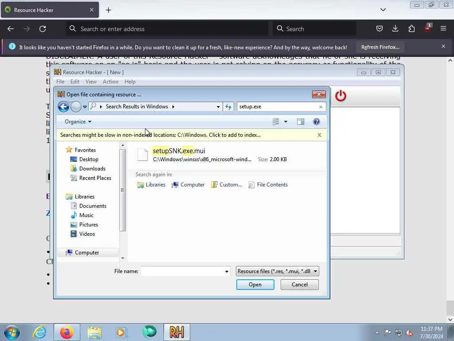
Task: Open Pictures library
Action: (84, 224)
